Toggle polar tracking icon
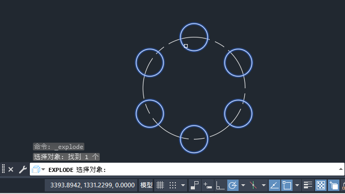 click(233, 185)
